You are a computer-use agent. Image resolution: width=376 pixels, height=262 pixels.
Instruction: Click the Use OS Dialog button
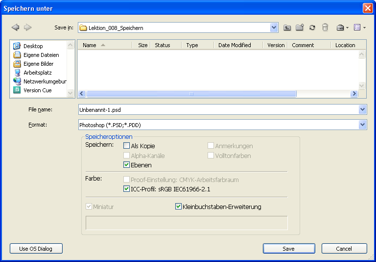pos(36,249)
